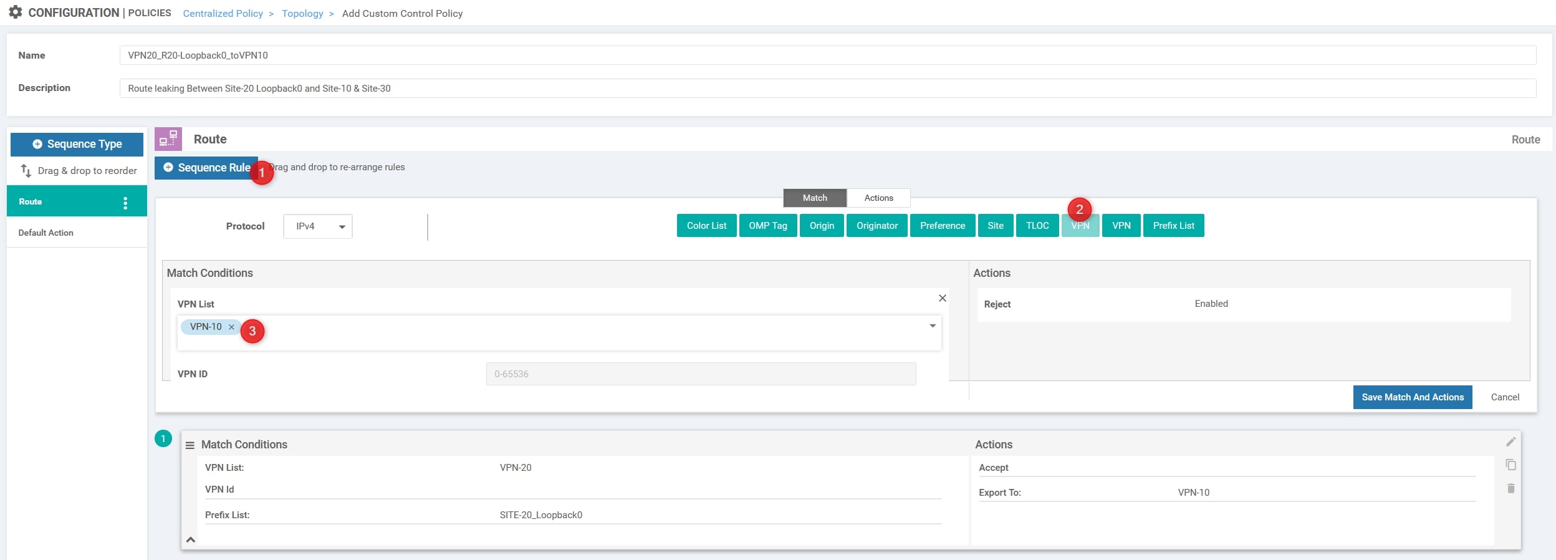Go to Centralized Policy breadcrumb
Screen dimensions: 1556x560
click(x=223, y=13)
